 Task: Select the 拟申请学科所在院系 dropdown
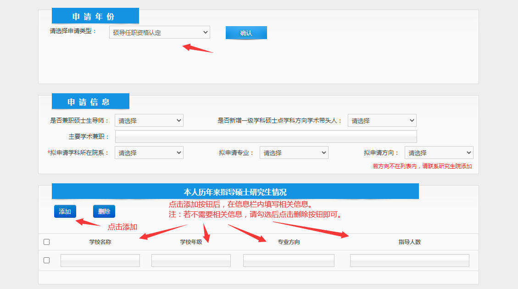pos(149,153)
